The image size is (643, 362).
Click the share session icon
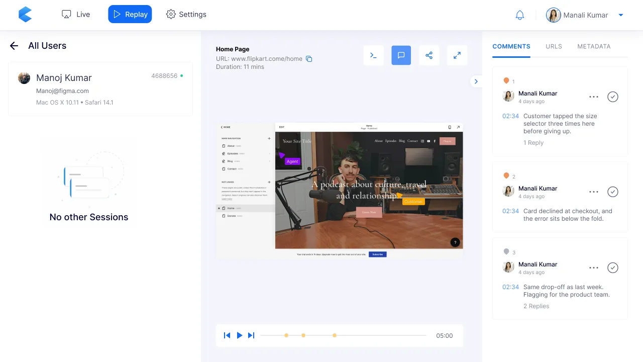pos(429,55)
